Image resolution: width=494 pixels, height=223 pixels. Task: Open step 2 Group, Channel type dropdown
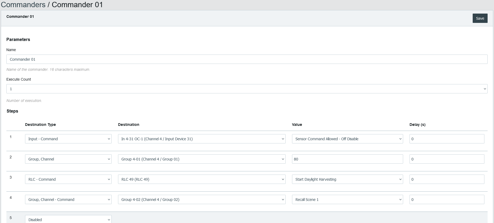[x=68, y=159]
